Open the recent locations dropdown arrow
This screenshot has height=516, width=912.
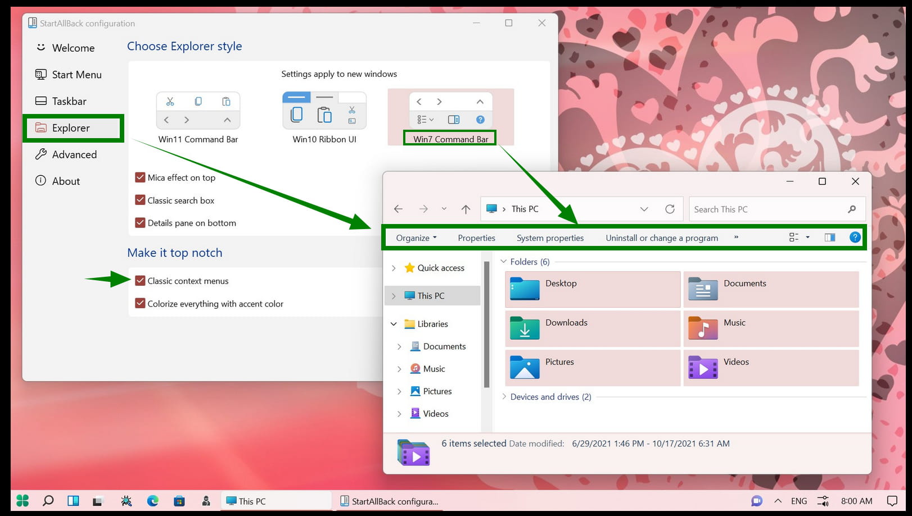click(x=444, y=209)
